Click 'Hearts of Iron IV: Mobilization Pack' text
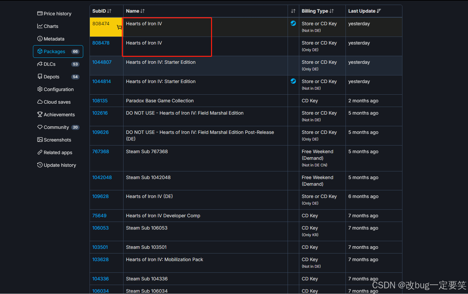Screen dimensions: 468x294 [164, 259]
